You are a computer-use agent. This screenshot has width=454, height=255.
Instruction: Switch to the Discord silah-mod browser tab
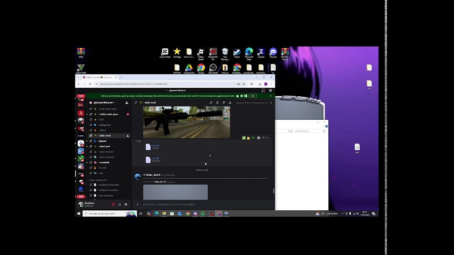point(99,77)
